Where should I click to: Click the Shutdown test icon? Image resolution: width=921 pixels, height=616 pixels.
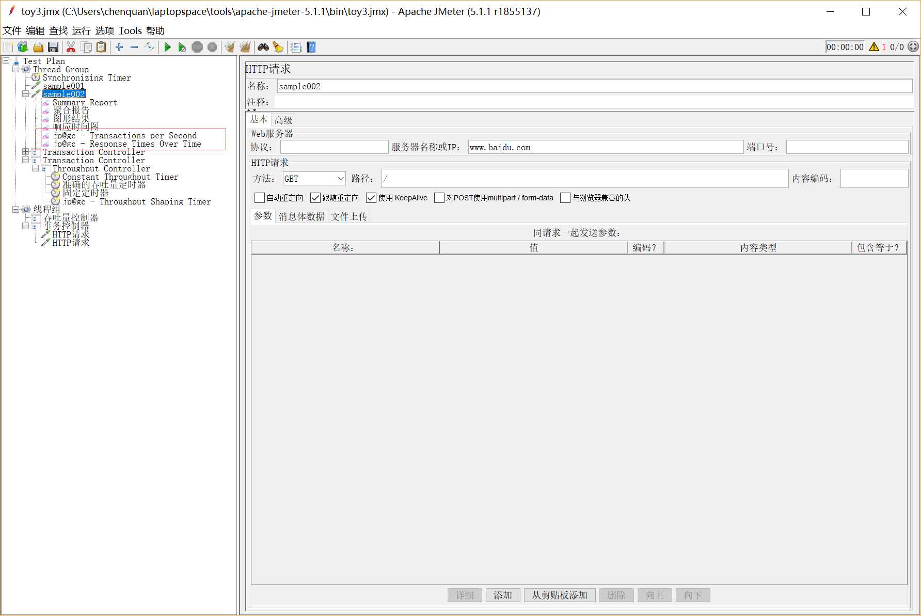point(212,47)
